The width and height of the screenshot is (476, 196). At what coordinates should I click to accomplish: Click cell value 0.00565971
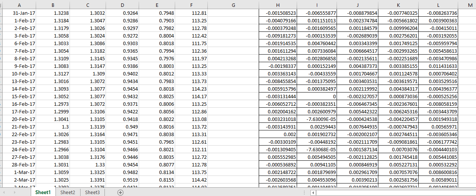(x=438, y=127)
